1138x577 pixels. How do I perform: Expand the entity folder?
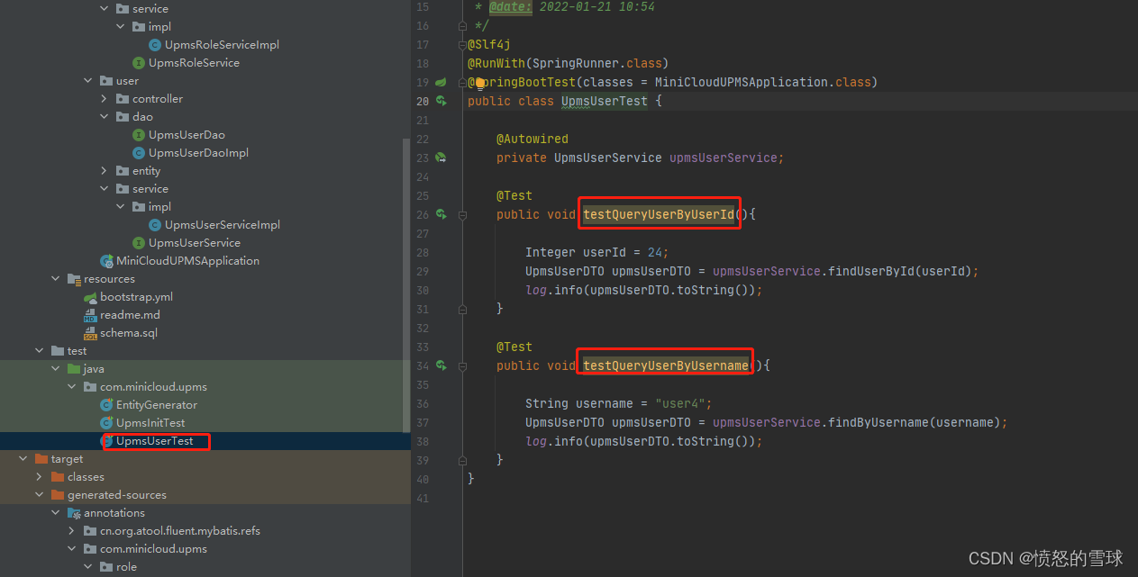click(x=105, y=171)
